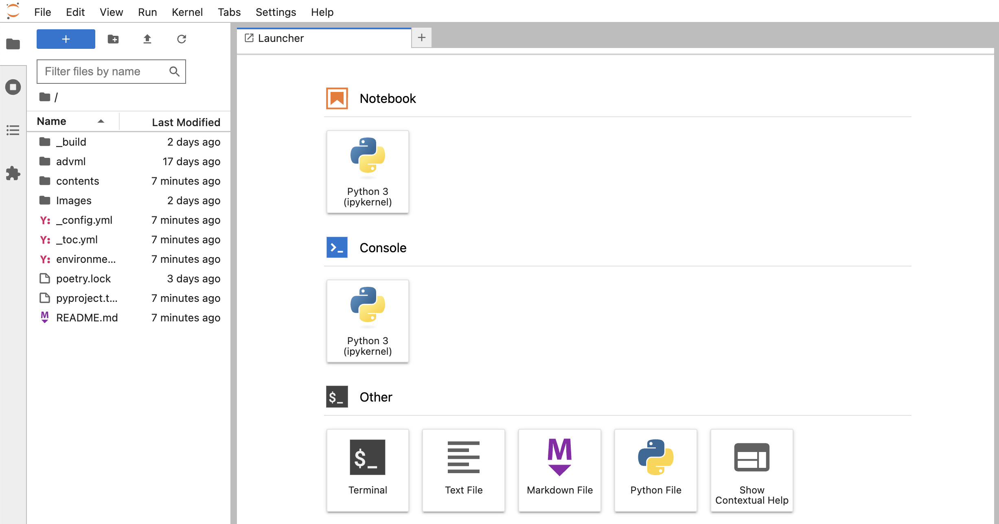Open the Help menu

[x=322, y=12]
